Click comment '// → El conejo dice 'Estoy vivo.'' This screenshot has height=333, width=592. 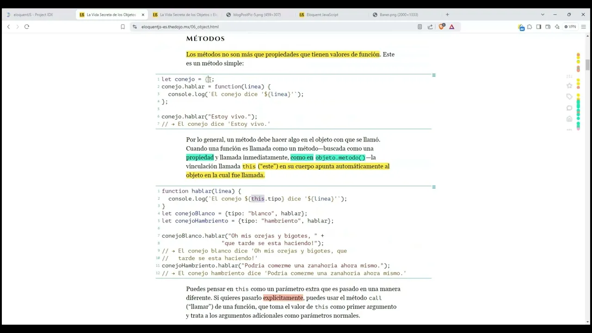(216, 124)
